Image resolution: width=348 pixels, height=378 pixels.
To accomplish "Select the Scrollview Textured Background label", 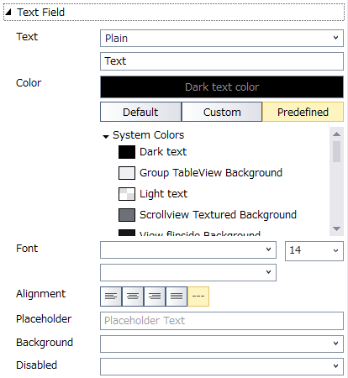I will point(218,215).
